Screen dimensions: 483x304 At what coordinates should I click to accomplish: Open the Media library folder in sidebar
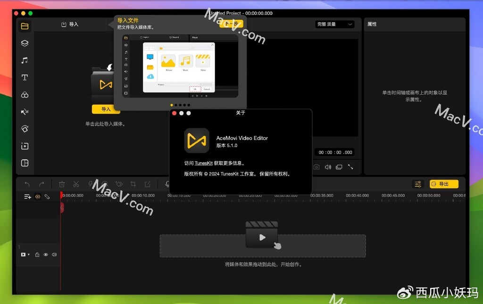(25, 26)
